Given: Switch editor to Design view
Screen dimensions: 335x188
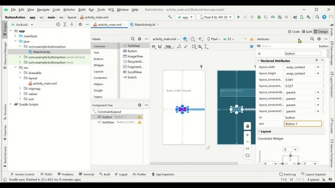Looking at the screenshot, I should coord(321,31).
